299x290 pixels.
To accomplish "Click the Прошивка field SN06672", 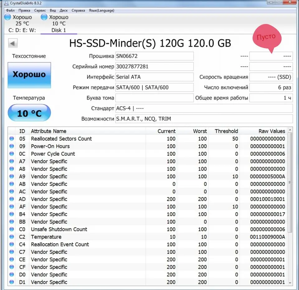I will coord(154,56).
